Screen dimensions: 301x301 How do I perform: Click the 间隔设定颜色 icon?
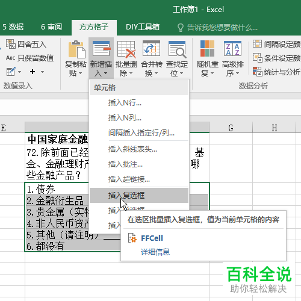(257, 44)
